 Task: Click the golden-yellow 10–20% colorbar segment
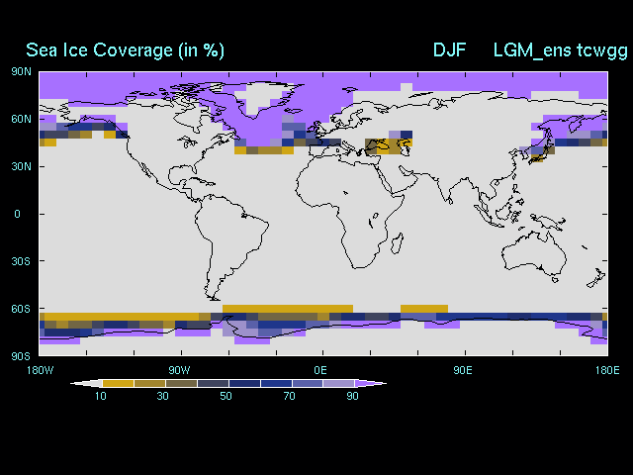click(118, 383)
